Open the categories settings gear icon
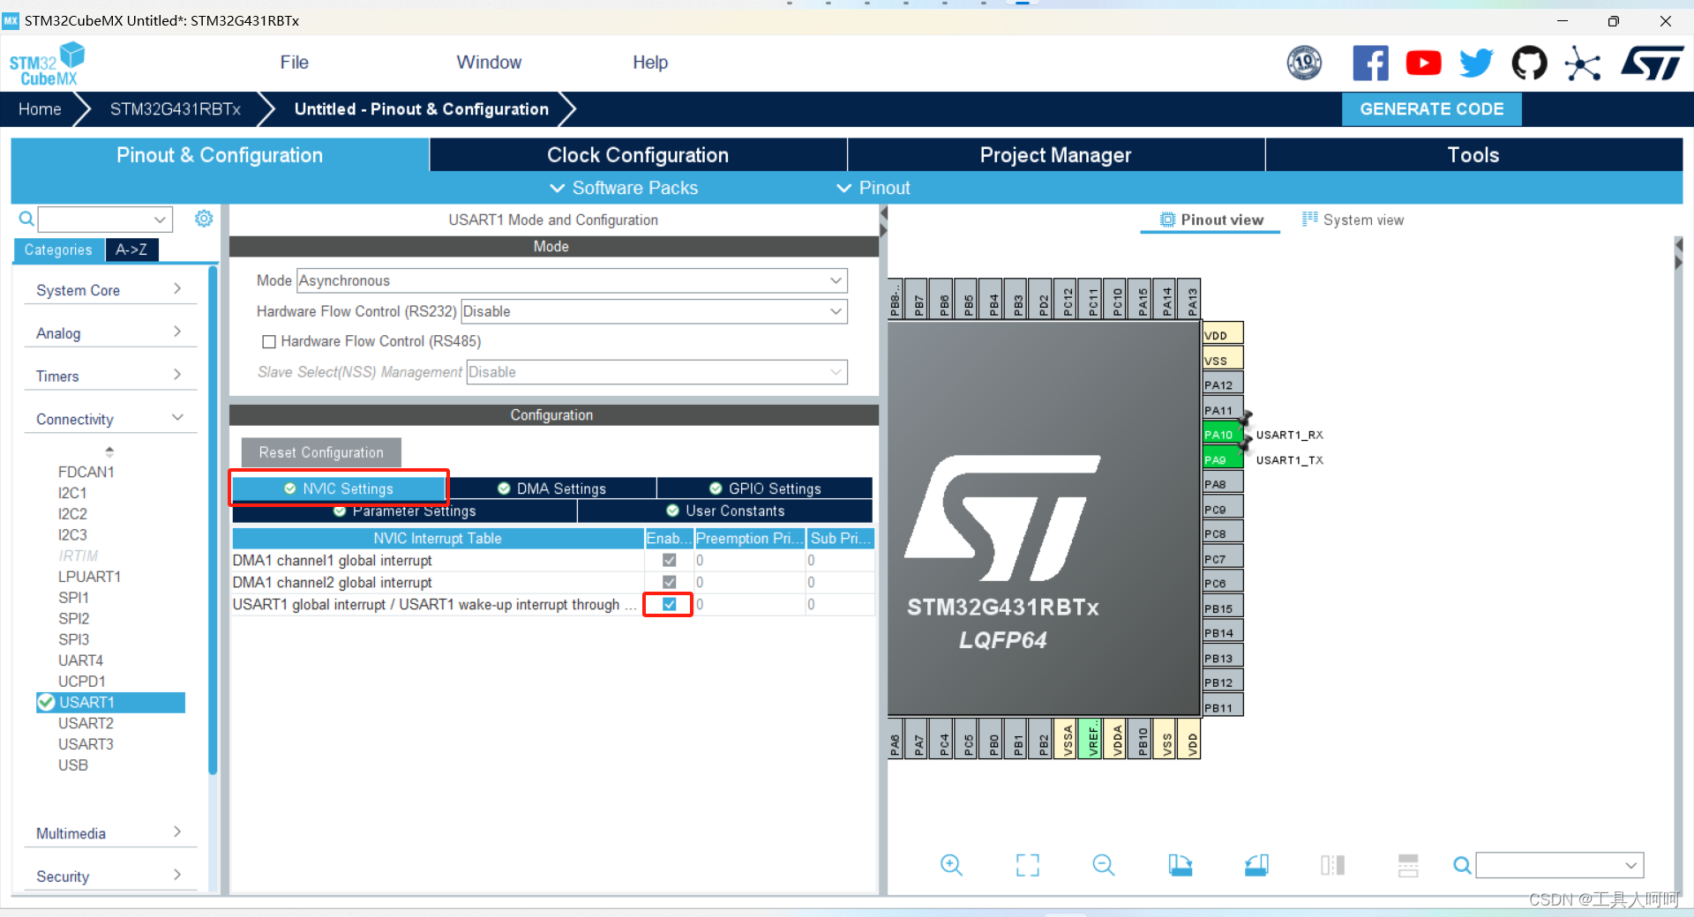The height and width of the screenshot is (917, 1694). point(204,219)
